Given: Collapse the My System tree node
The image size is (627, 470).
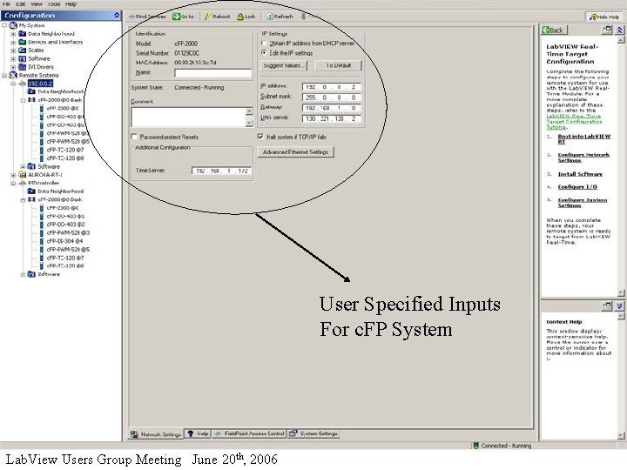Looking at the screenshot, I should tap(4, 25).
